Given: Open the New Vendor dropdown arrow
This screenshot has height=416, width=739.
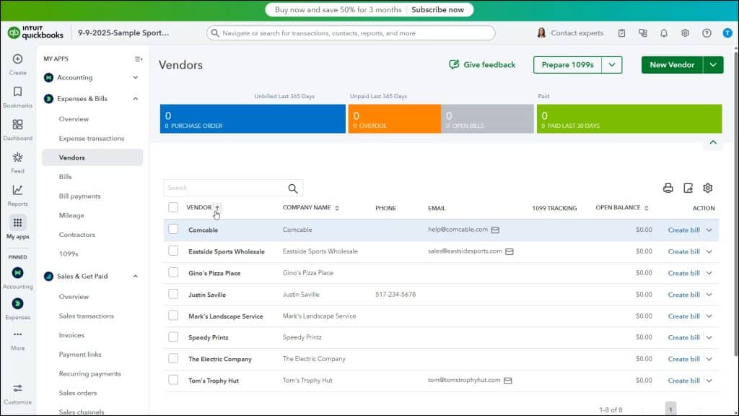Looking at the screenshot, I should coord(712,64).
